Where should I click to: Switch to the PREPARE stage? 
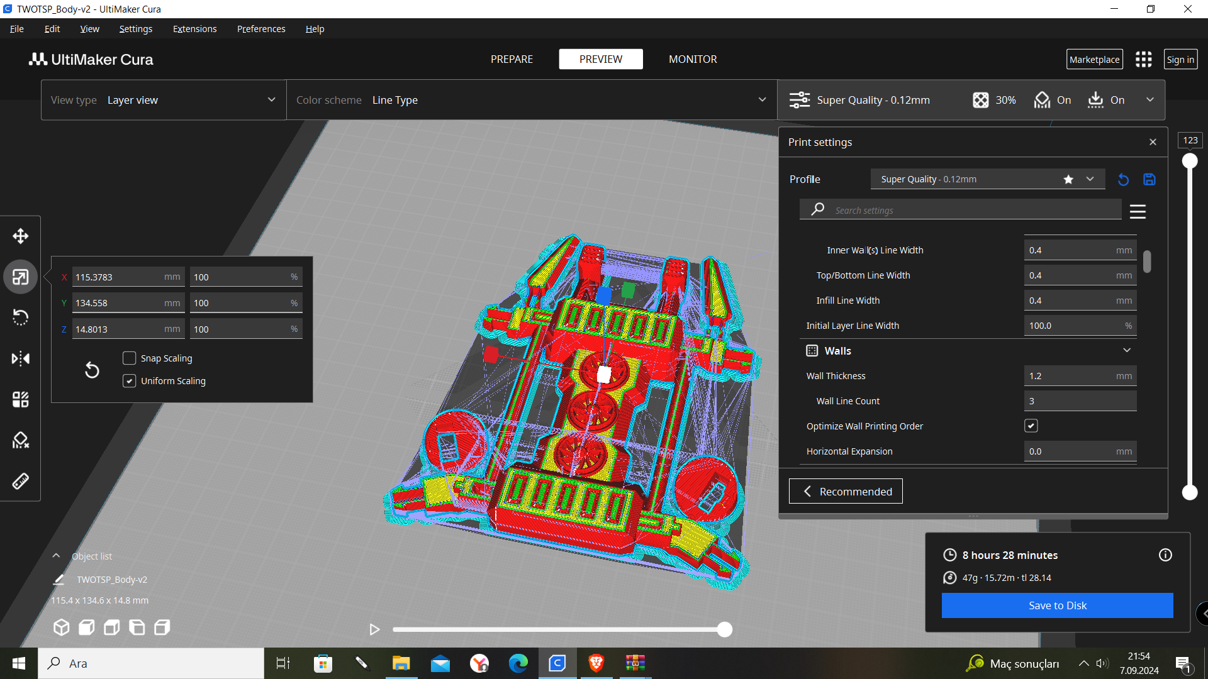tap(512, 59)
